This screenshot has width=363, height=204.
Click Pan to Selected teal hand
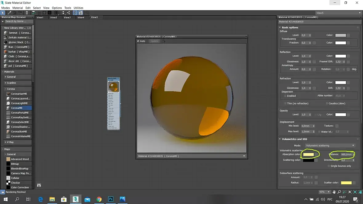360,192
